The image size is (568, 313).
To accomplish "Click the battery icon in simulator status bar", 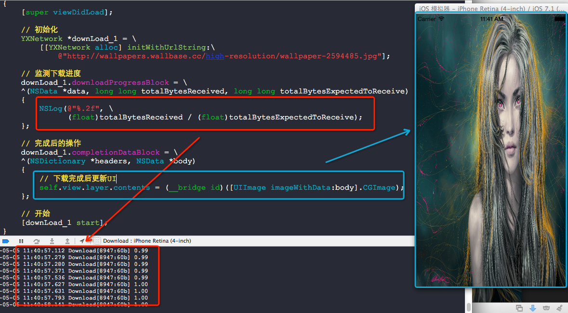I will (x=559, y=19).
